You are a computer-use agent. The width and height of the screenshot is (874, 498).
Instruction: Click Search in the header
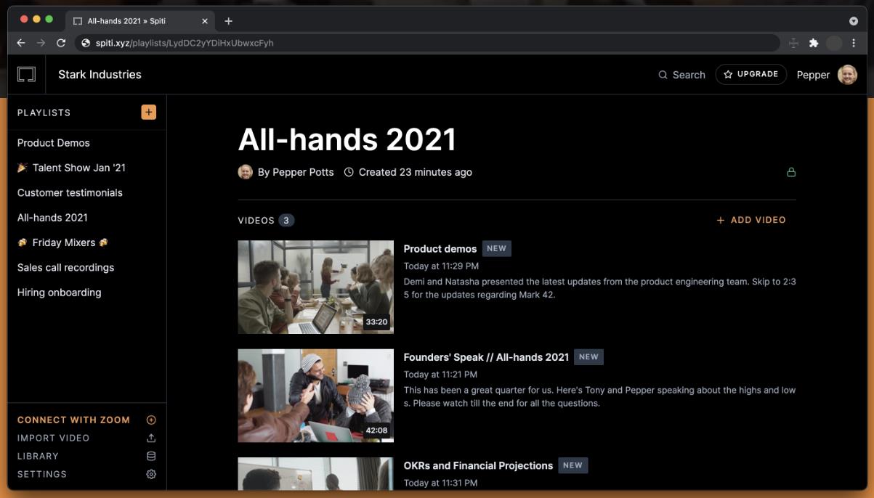click(x=689, y=75)
